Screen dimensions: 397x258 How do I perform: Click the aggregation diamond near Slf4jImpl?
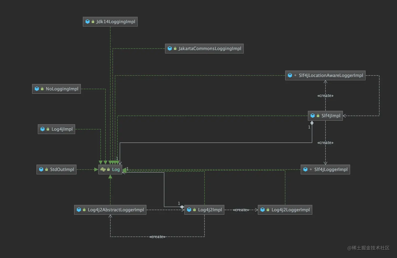(x=312, y=123)
